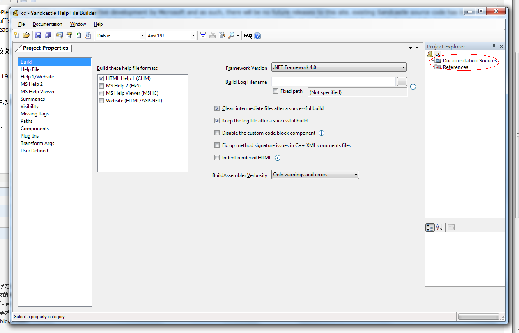Click info icon next to custom code block
The width and height of the screenshot is (519, 333).
[322, 133]
